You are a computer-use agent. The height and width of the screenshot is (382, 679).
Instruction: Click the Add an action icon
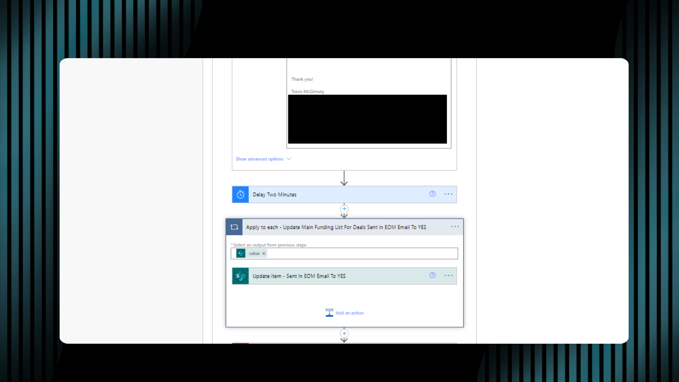point(329,313)
